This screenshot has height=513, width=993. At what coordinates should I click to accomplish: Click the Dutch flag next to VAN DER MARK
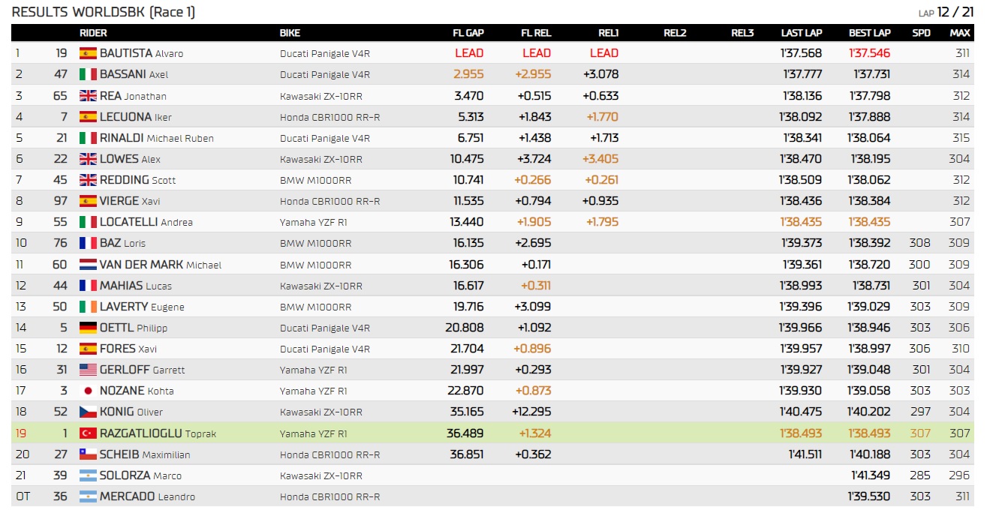[x=88, y=265]
